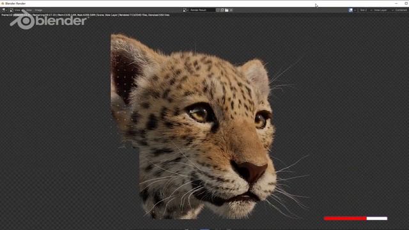Open the Image menu
409x230 pixels.
click(38, 10)
